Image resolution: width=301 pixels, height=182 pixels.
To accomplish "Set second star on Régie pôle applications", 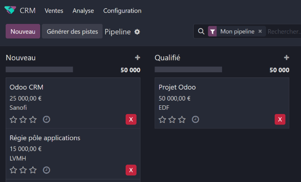I will [23, 170].
